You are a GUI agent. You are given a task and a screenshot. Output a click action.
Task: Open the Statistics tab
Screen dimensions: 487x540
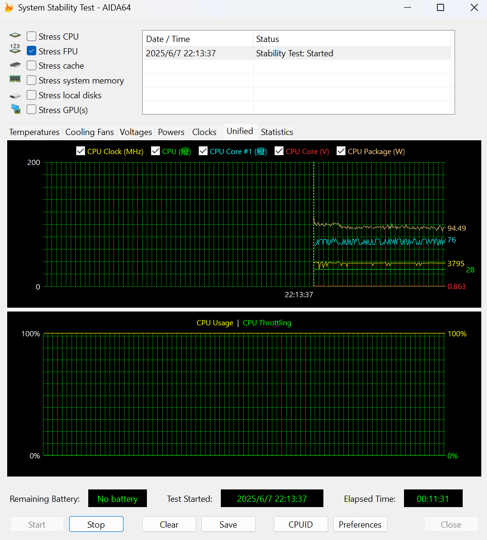pyautogui.click(x=277, y=132)
